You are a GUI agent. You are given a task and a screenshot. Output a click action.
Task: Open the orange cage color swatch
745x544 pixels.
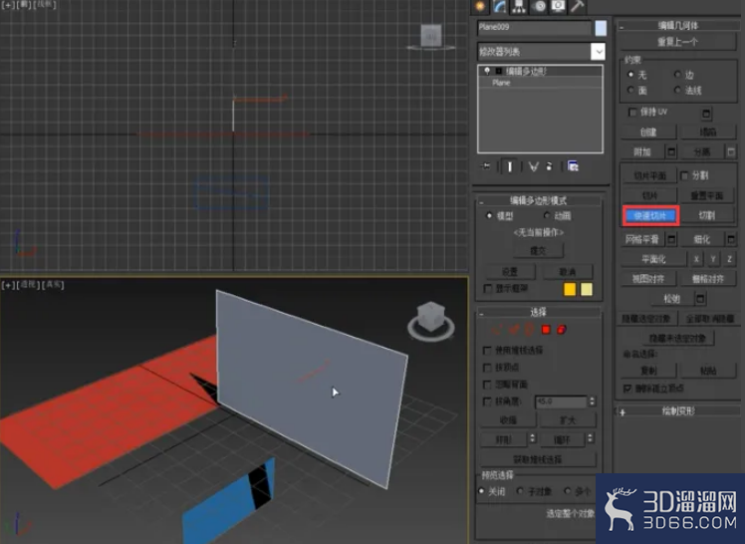pos(570,289)
